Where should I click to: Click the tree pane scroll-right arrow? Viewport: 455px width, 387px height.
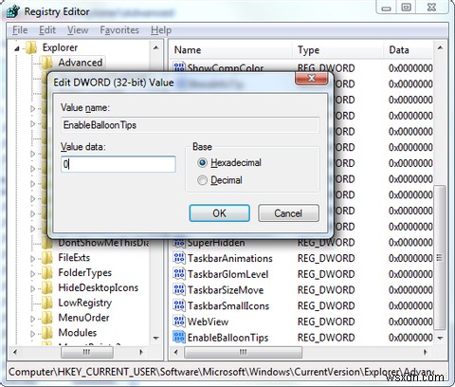pyautogui.click(x=141, y=352)
